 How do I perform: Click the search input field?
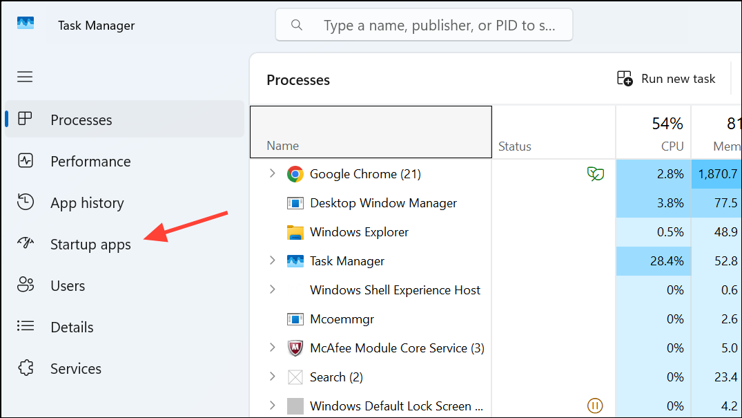[423, 25]
